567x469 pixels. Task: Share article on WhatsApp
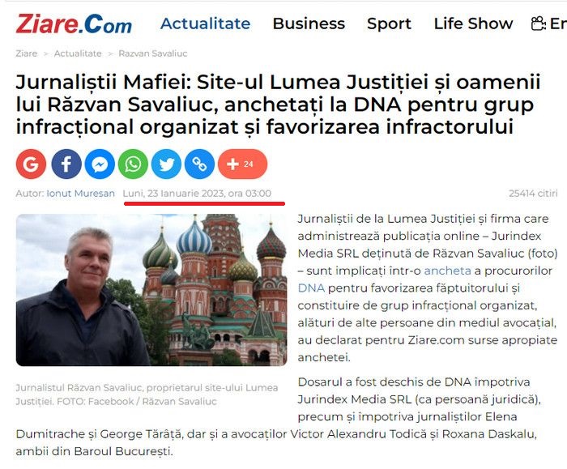pyautogui.click(x=133, y=164)
